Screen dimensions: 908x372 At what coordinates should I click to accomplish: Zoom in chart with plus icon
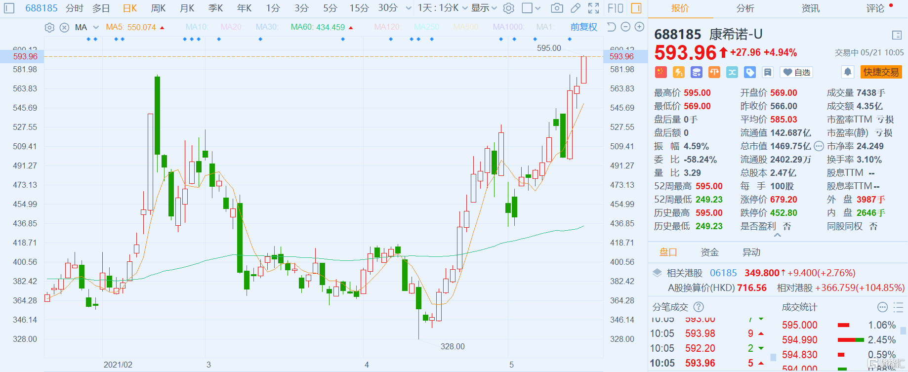(x=639, y=27)
